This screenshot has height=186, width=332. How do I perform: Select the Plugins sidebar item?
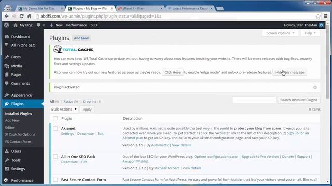[x=17, y=104]
